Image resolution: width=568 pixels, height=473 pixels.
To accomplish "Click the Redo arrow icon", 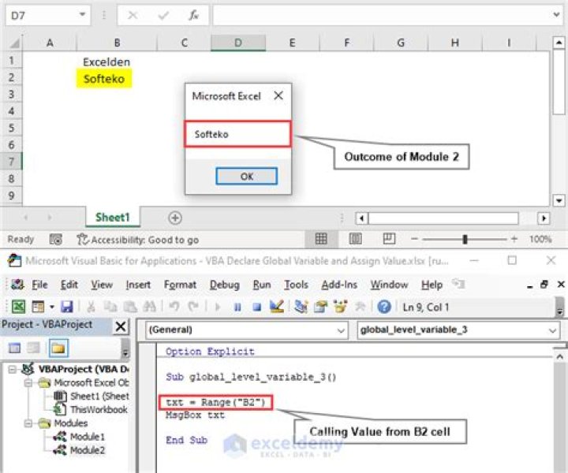I will (193, 307).
